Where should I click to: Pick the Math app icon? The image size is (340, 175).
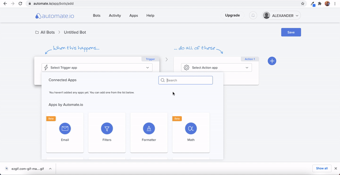191,128
